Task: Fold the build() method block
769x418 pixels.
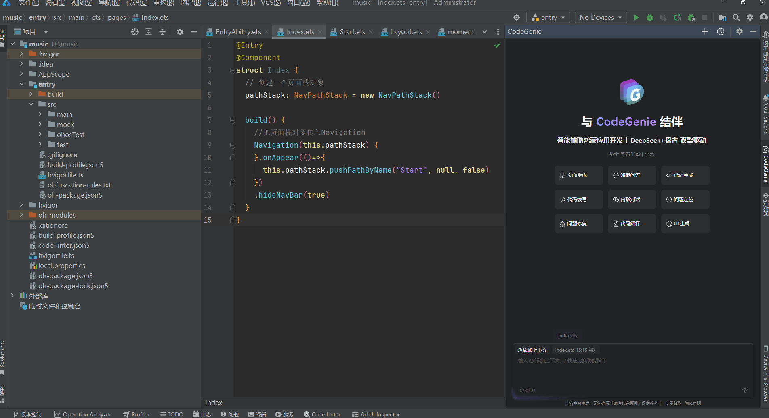Action: 233,120
